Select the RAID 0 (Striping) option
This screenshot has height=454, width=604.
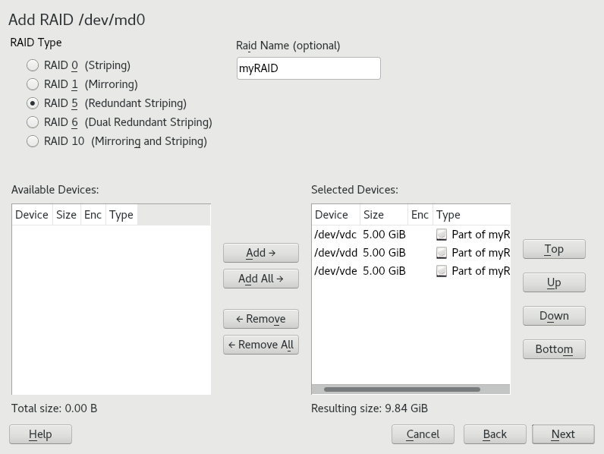[x=33, y=65]
